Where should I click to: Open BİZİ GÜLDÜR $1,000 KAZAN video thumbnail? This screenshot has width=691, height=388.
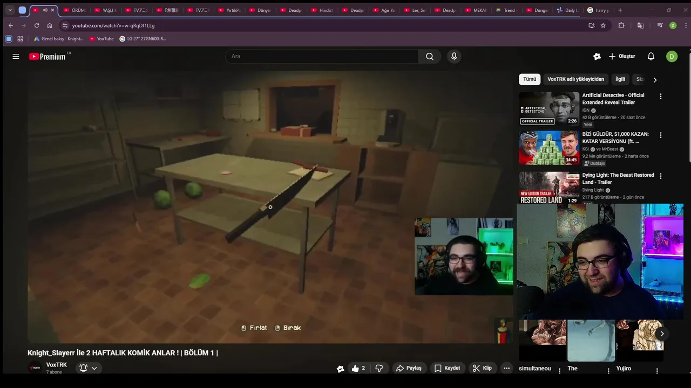pyautogui.click(x=549, y=148)
